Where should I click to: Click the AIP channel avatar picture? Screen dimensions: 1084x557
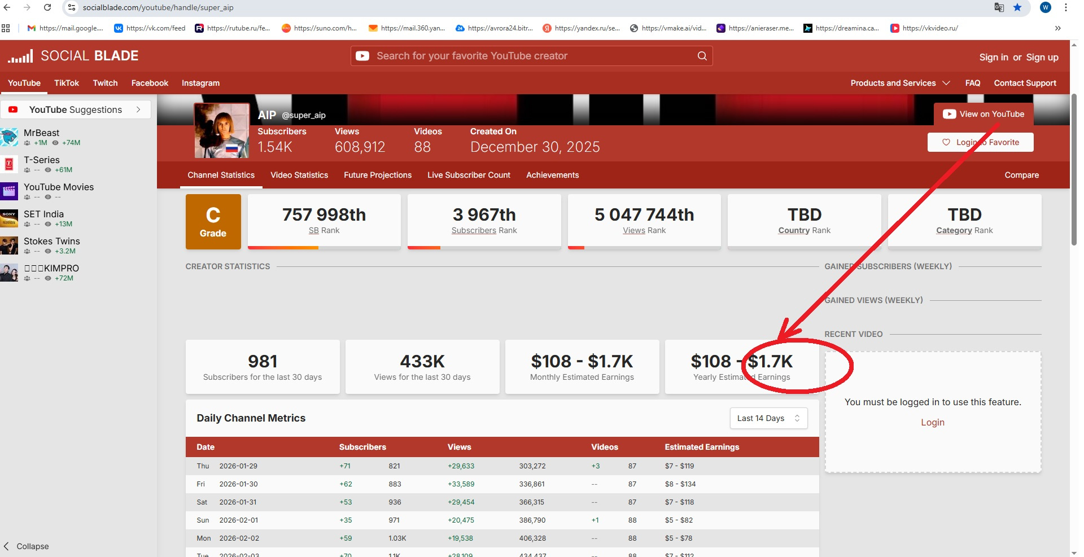(x=222, y=130)
